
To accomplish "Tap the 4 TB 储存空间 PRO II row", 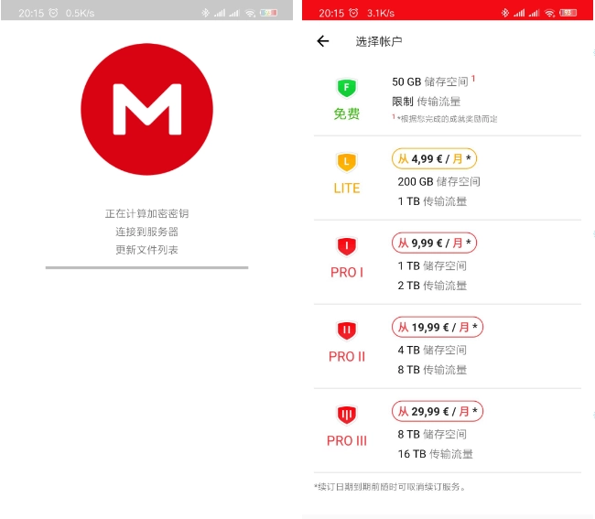I will coord(432,350).
